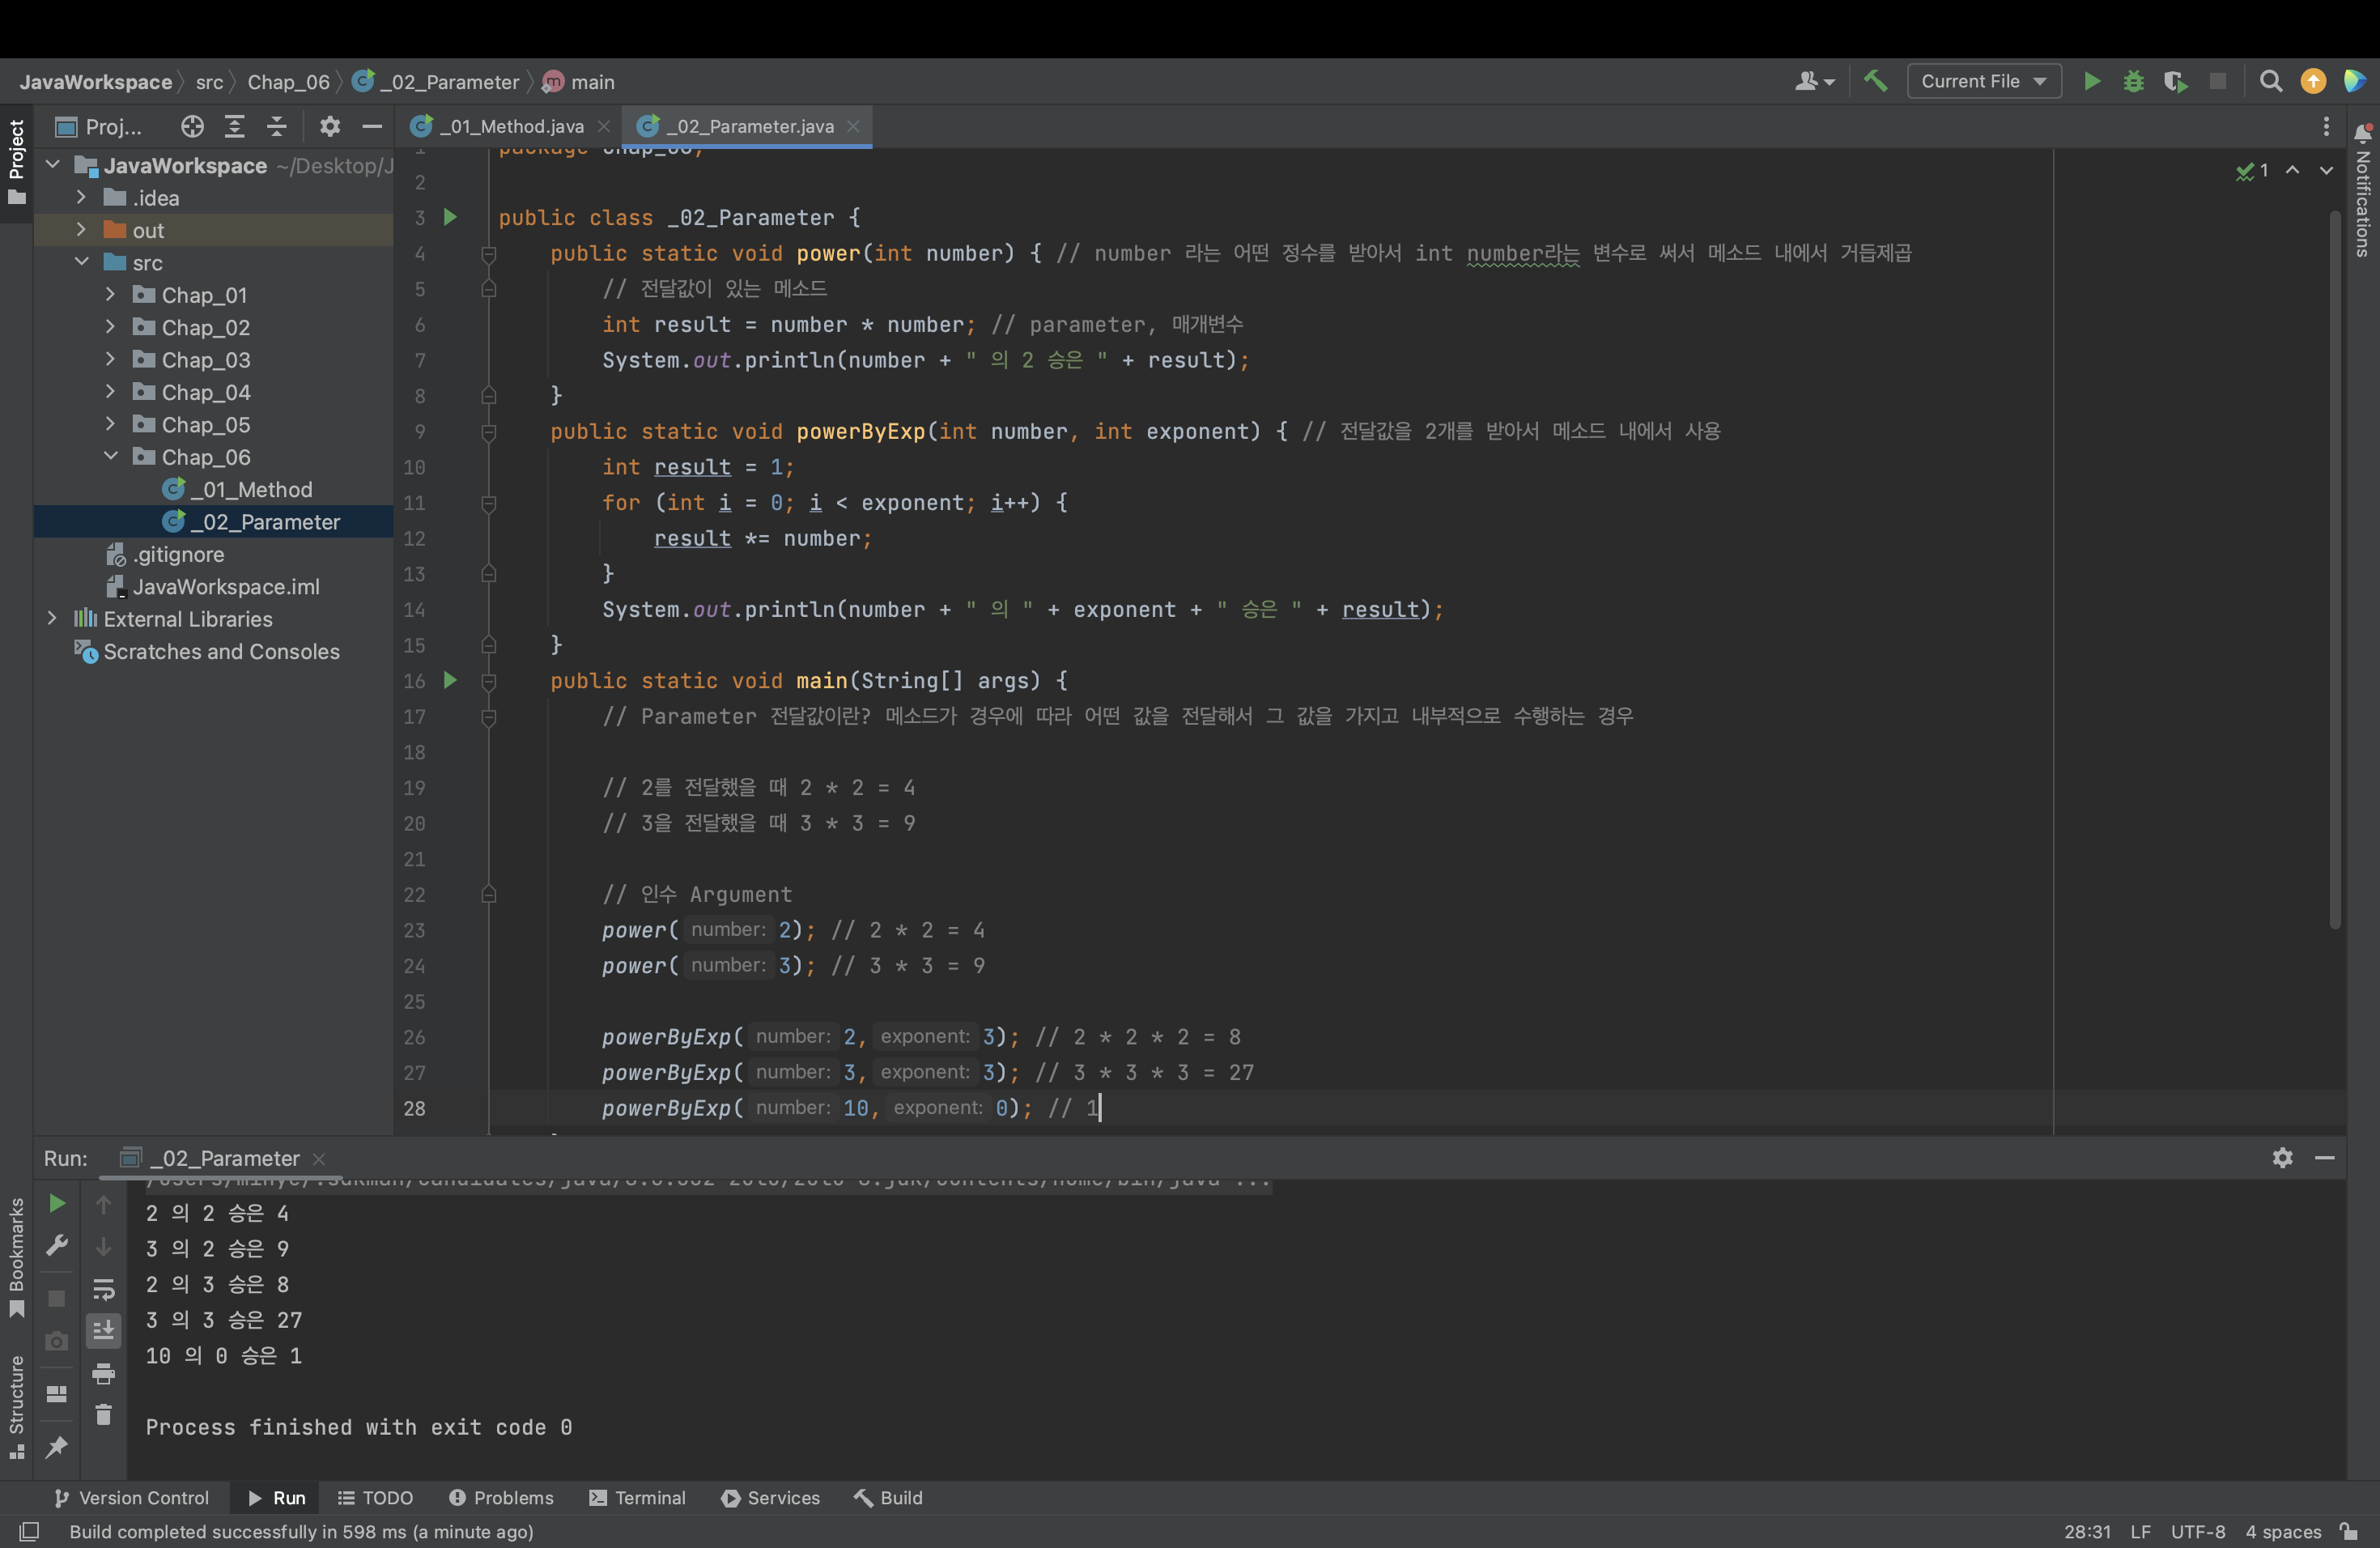Expand the Chap_03 package
The width and height of the screenshot is (2380, 1548).
point(110,359)
